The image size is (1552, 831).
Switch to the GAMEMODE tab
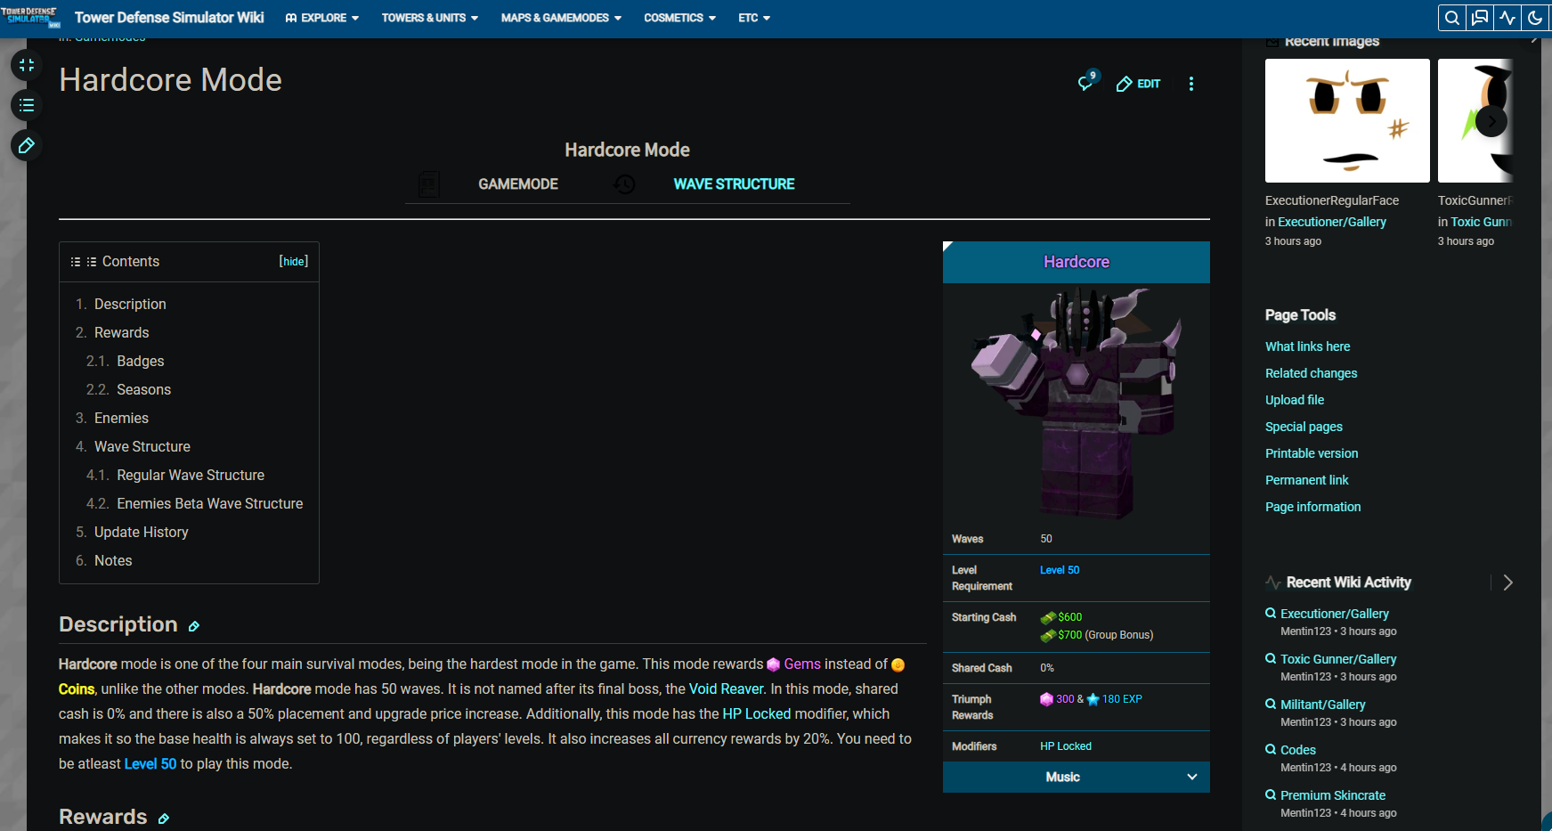point(518,184)
